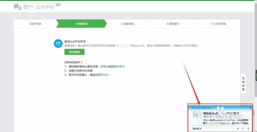Click the WeChat public platform logo
The width and height of the screenshot is (257, 132).
[34, 7]
